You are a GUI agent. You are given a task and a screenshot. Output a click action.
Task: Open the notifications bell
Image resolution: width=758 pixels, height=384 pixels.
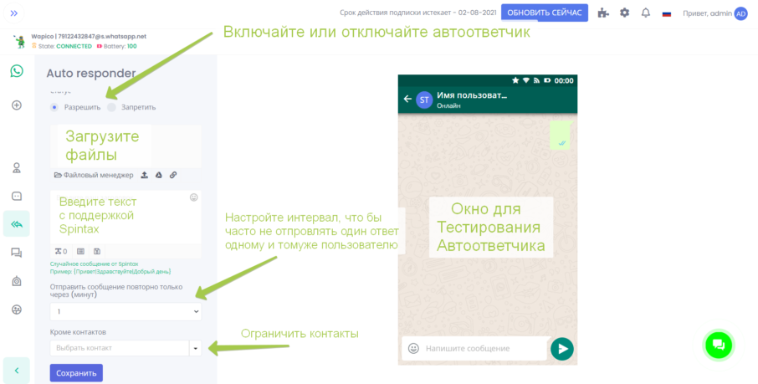pos(646,13)
